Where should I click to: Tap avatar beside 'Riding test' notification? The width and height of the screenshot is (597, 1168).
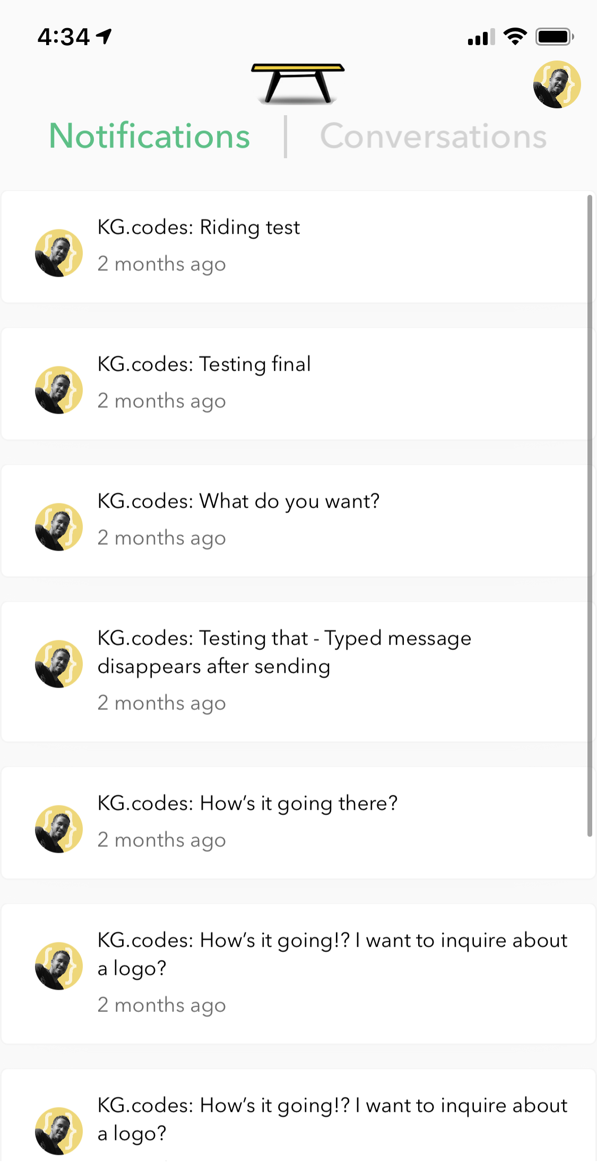(x=59, y=253)
